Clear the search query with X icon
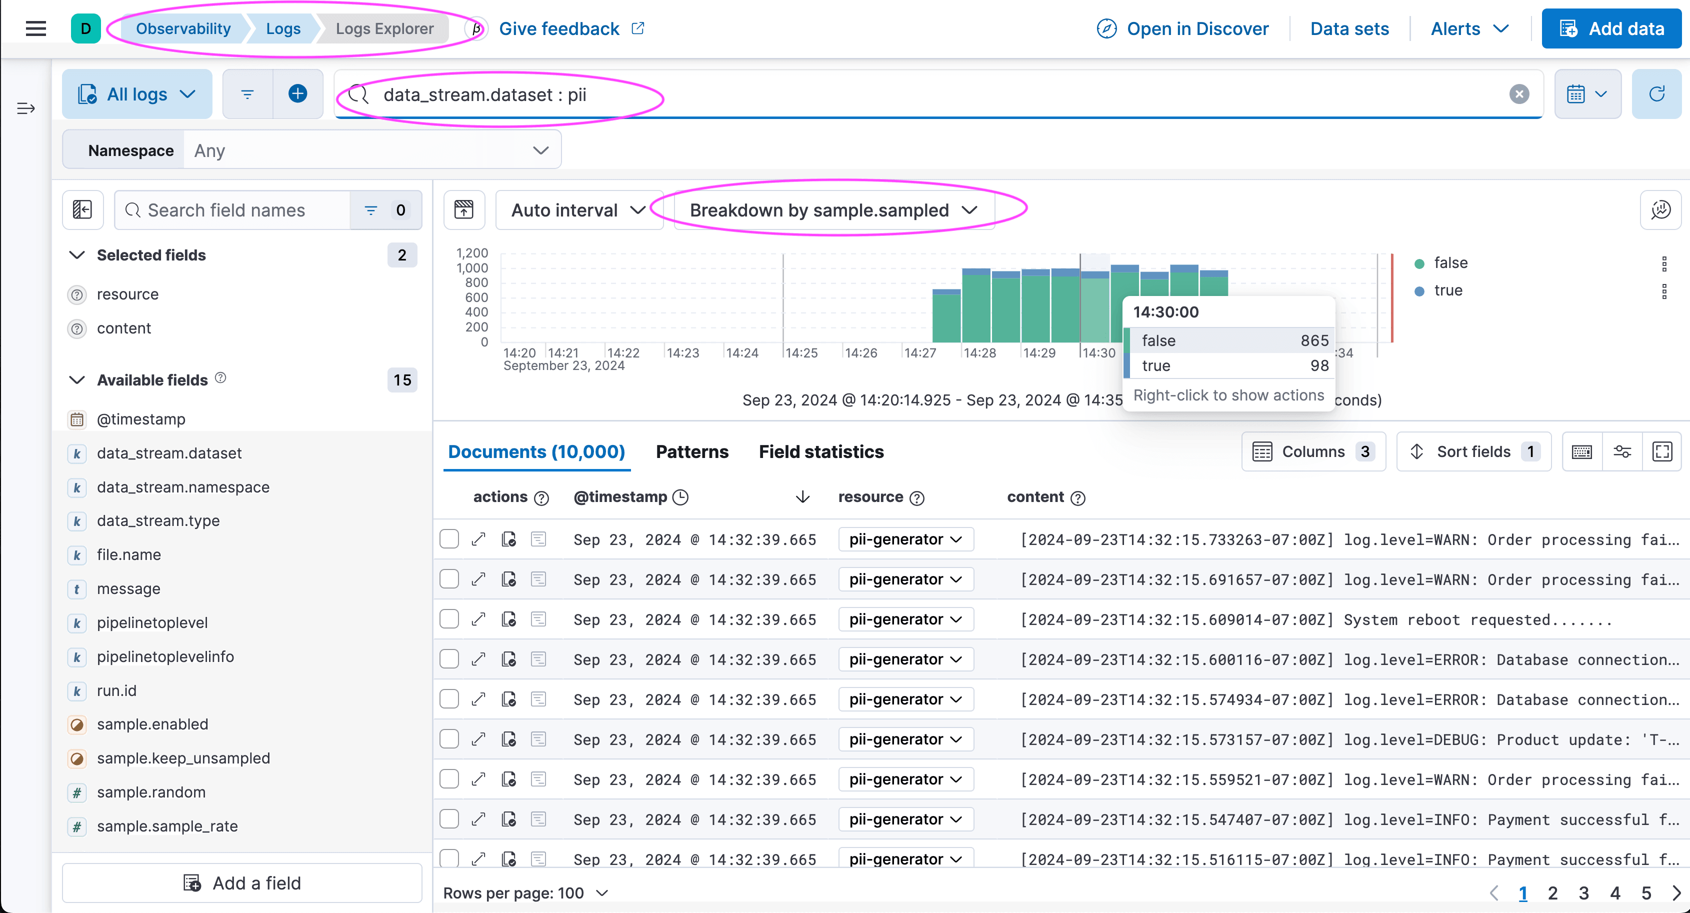 1519,94
